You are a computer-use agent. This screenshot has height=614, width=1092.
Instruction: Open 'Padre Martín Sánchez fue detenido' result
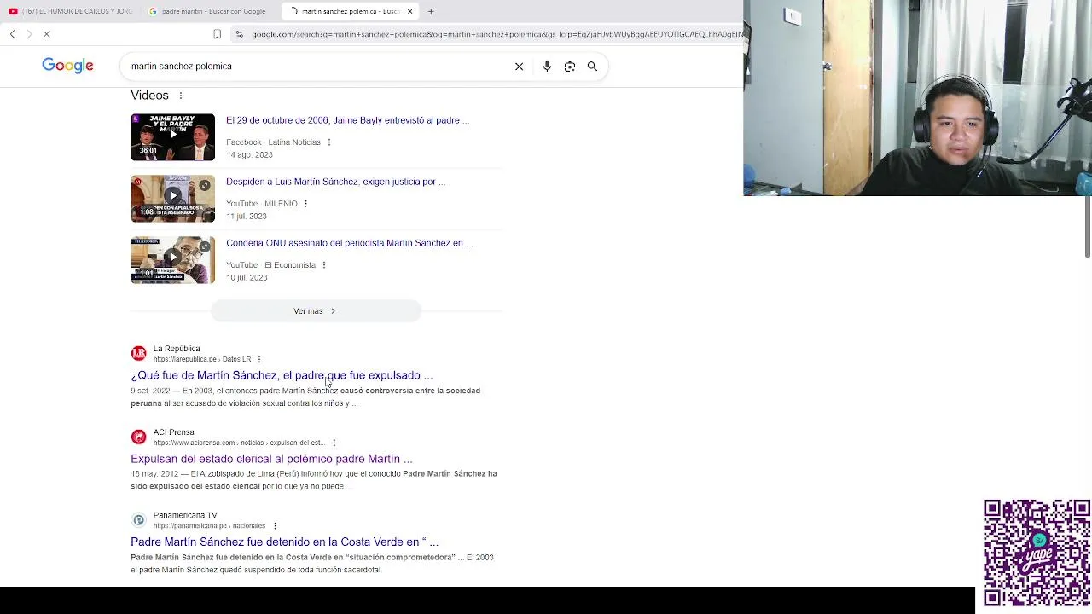[284, 542]
